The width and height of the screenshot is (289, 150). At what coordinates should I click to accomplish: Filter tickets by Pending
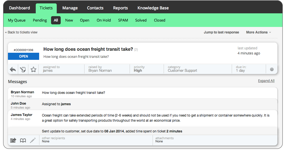point(40,20)
